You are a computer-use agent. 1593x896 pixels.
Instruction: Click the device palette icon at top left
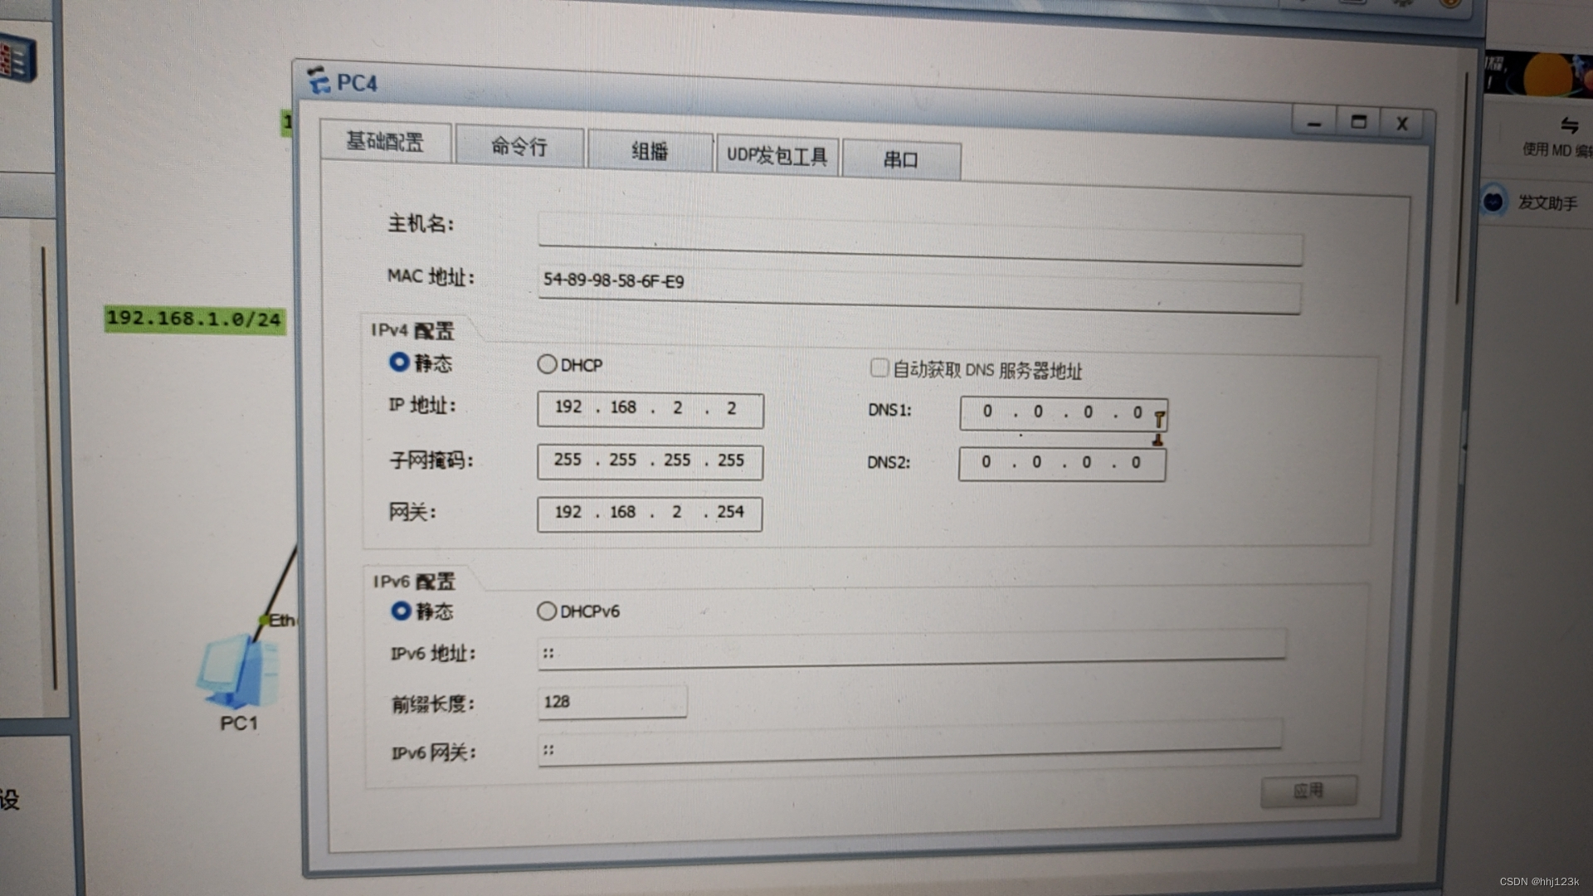15,58
